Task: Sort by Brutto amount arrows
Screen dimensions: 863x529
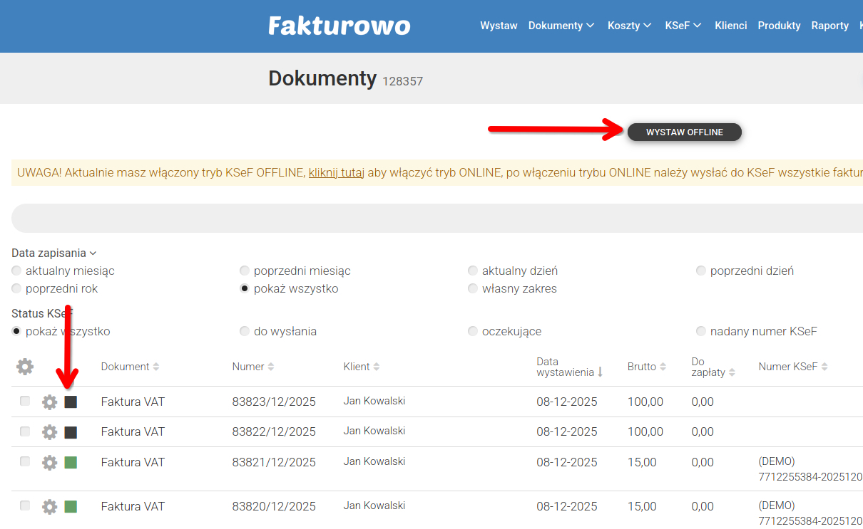Action: [663, 367]
